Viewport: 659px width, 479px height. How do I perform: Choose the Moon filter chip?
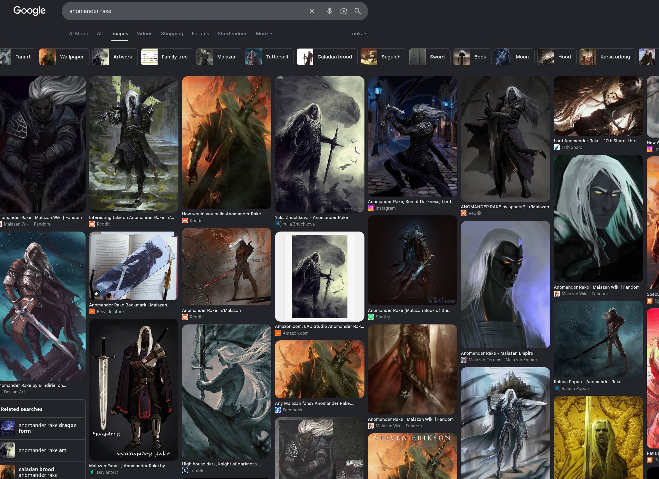pyautogui.click(x=514, y=57)
